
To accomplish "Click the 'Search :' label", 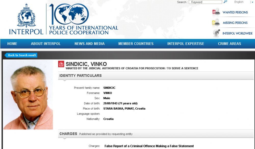I will (182, 2).
